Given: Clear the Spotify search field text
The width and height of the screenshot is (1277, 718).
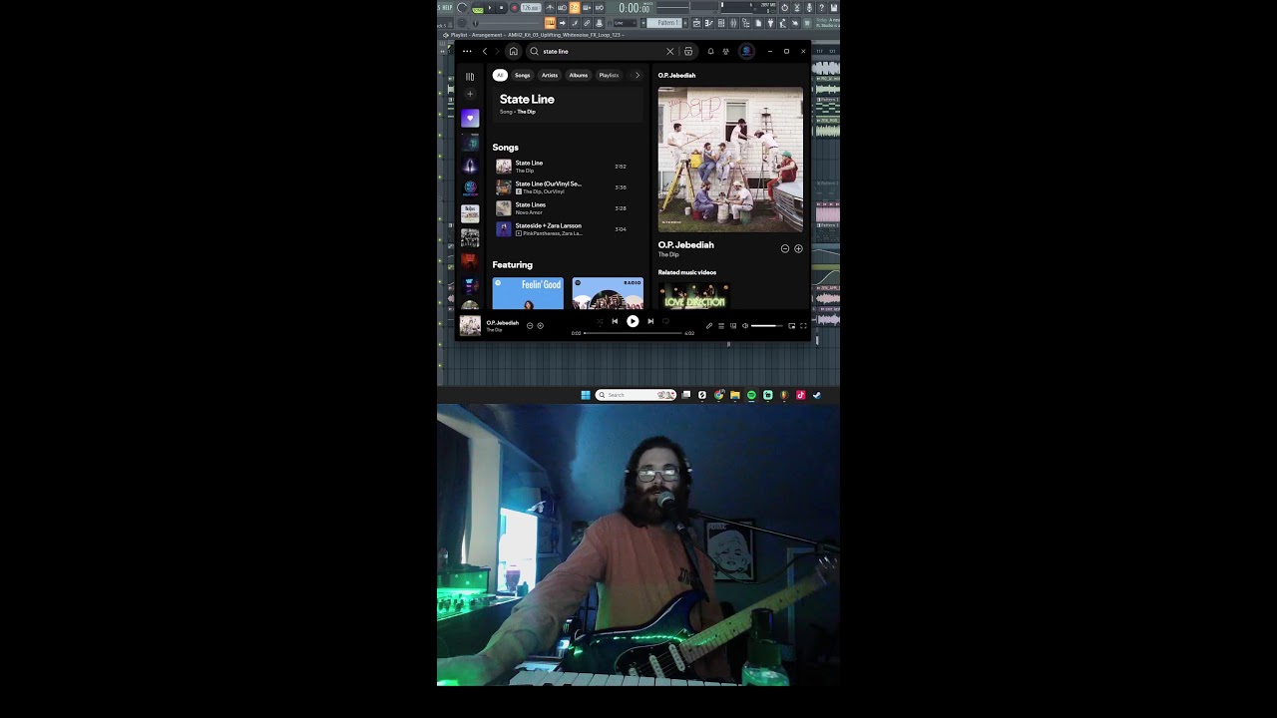Looking at the screenshot, I should coord(669,51).
